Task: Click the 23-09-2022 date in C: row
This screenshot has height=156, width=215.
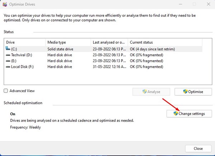Action: [109, 49]
